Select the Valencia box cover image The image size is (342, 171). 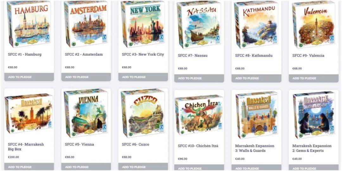(x=313, y=25)
